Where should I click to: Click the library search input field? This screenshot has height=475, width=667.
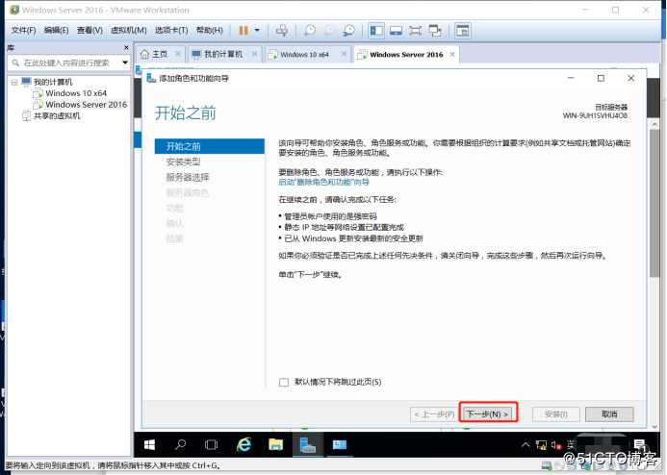pyautogui.click(x=66, y=62)
